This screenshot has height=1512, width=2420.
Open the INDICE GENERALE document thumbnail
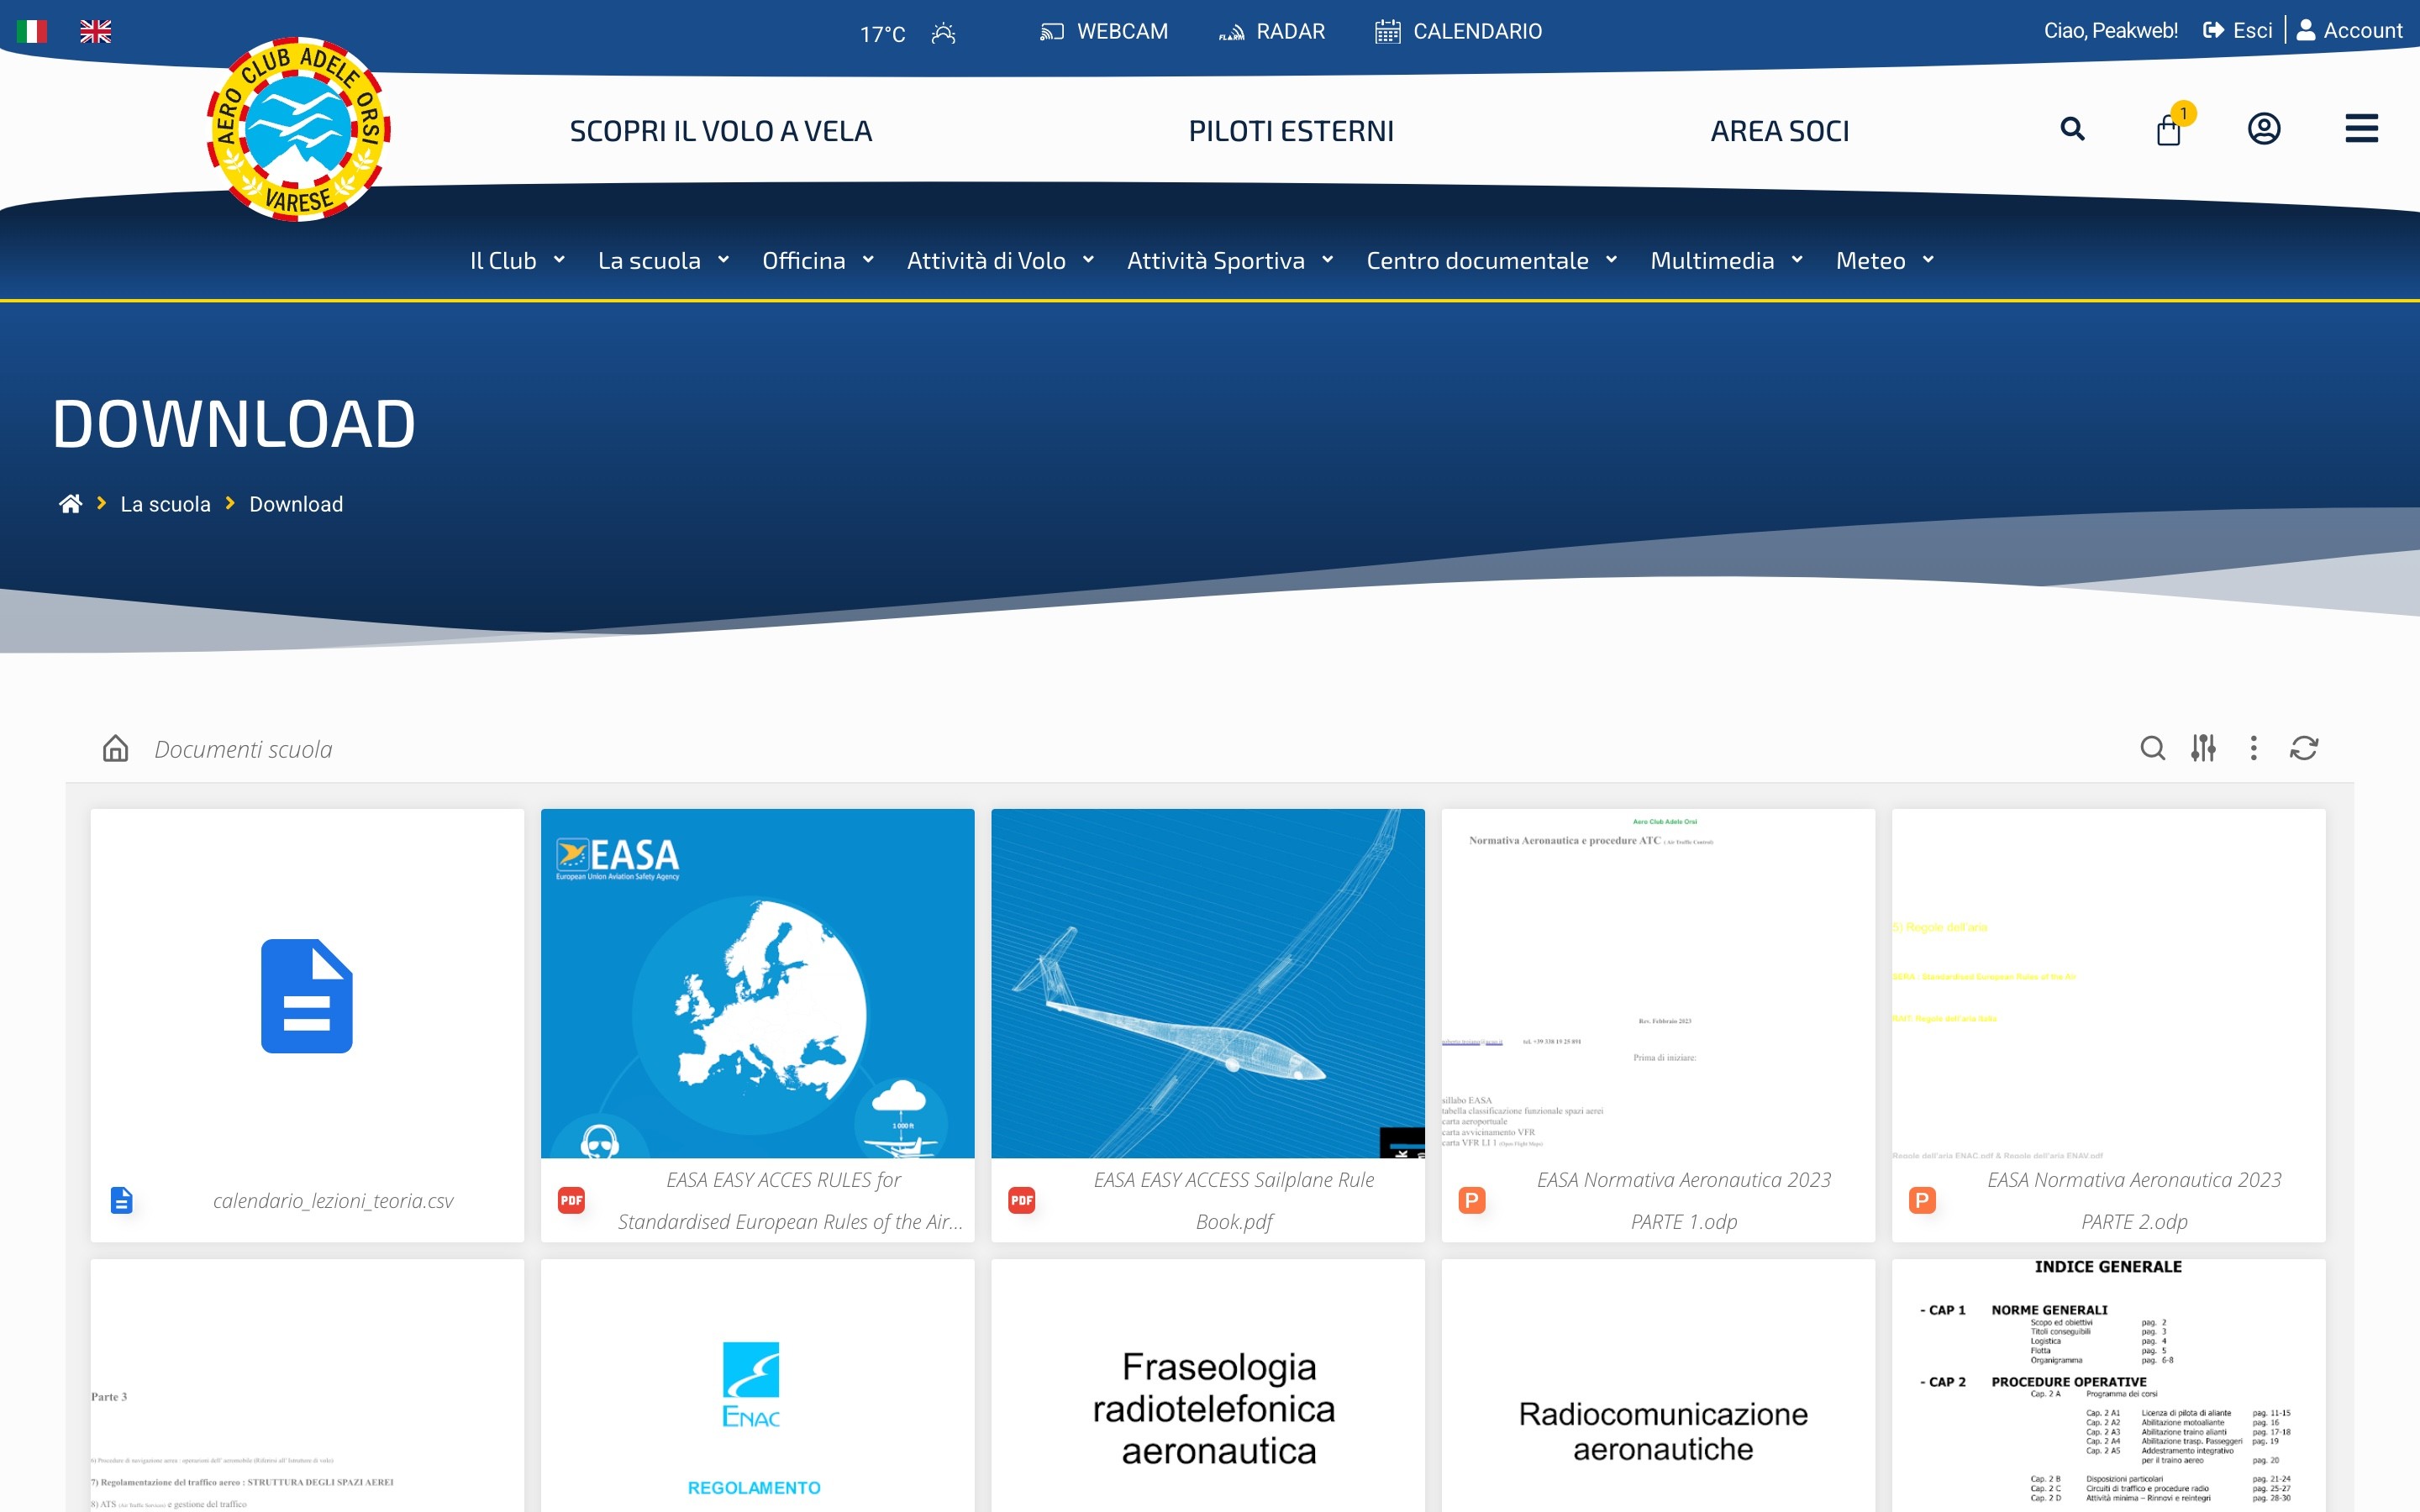(2108, 1386)
